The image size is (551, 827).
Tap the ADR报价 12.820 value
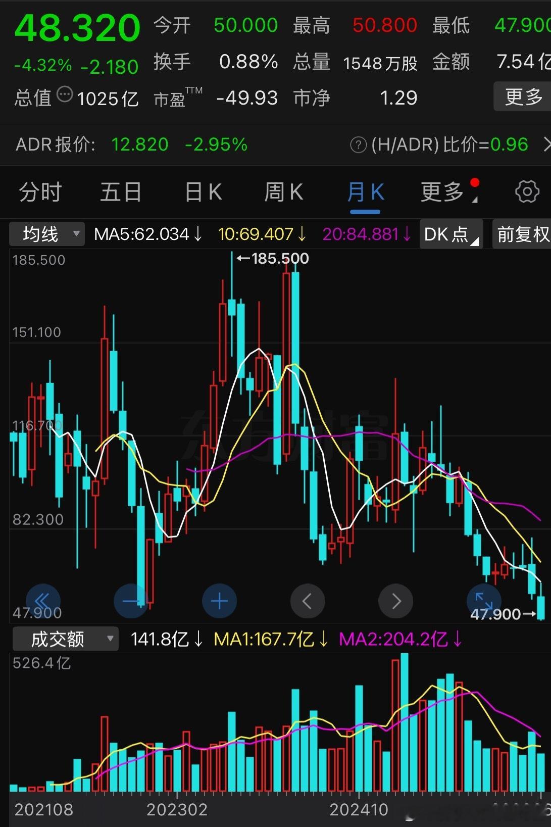(139, 145)
